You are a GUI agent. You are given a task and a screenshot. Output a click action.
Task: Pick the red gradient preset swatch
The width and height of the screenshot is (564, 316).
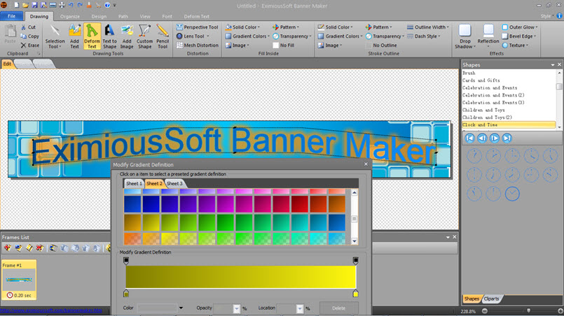300,204
